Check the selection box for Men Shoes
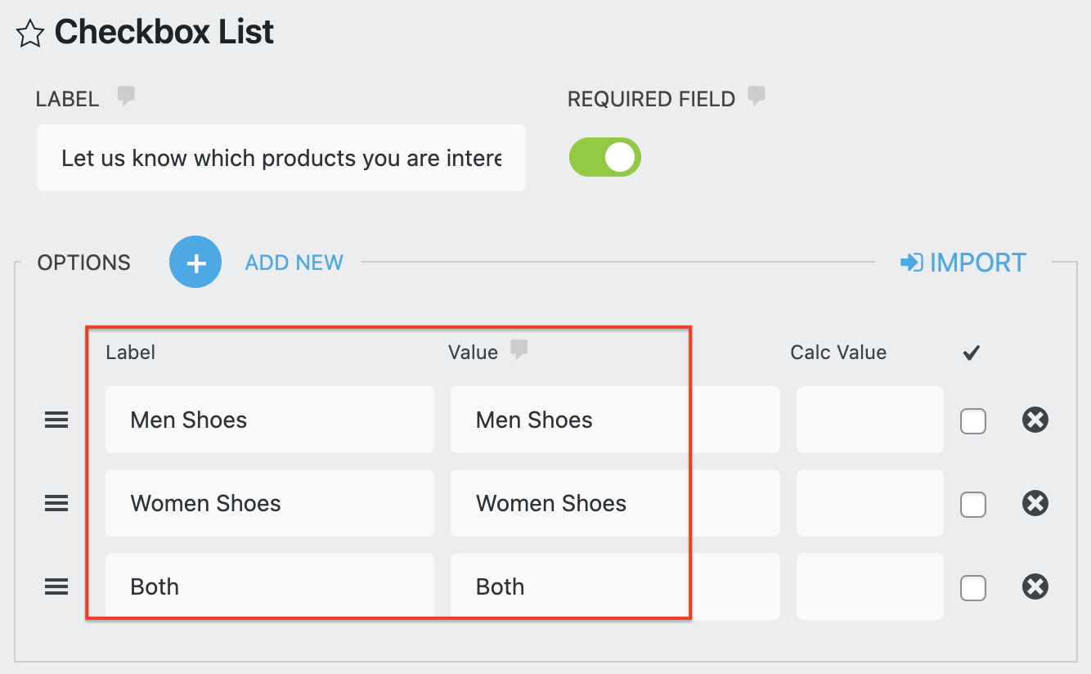 coord(973,420)
